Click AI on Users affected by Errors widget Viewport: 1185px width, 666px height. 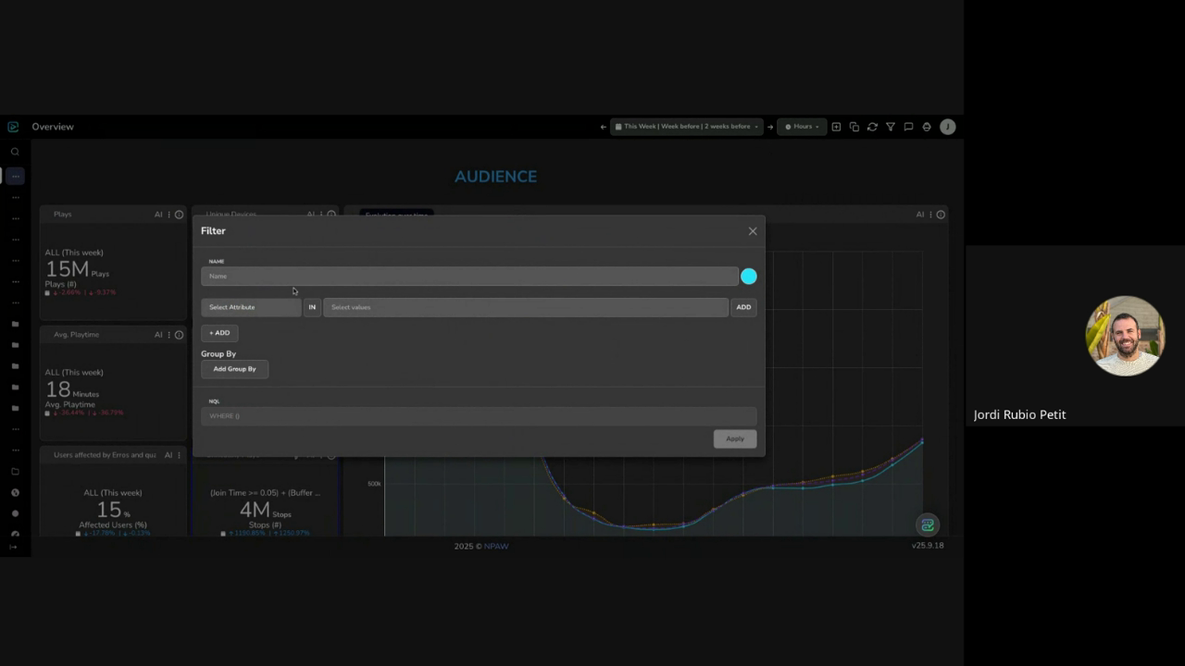168,455
